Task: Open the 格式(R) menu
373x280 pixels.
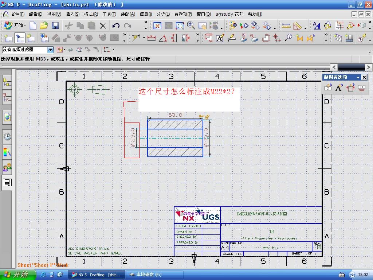Action: tap(91, 14)
